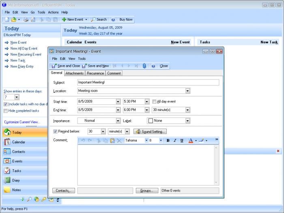Open the Notes module in navigation pane
The width and height of the screenshot is (284, 213).
(25, 190)
